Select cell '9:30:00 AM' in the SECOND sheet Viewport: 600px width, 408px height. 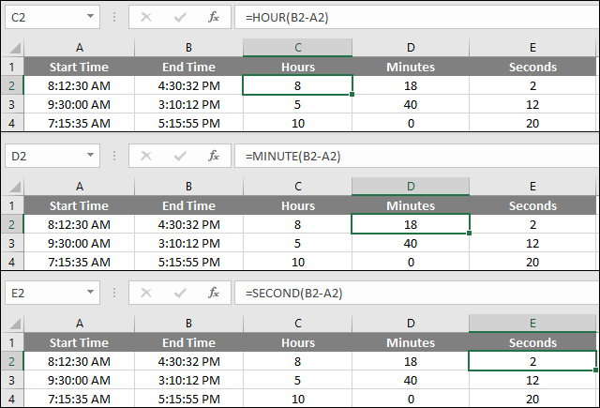[79, 381]
